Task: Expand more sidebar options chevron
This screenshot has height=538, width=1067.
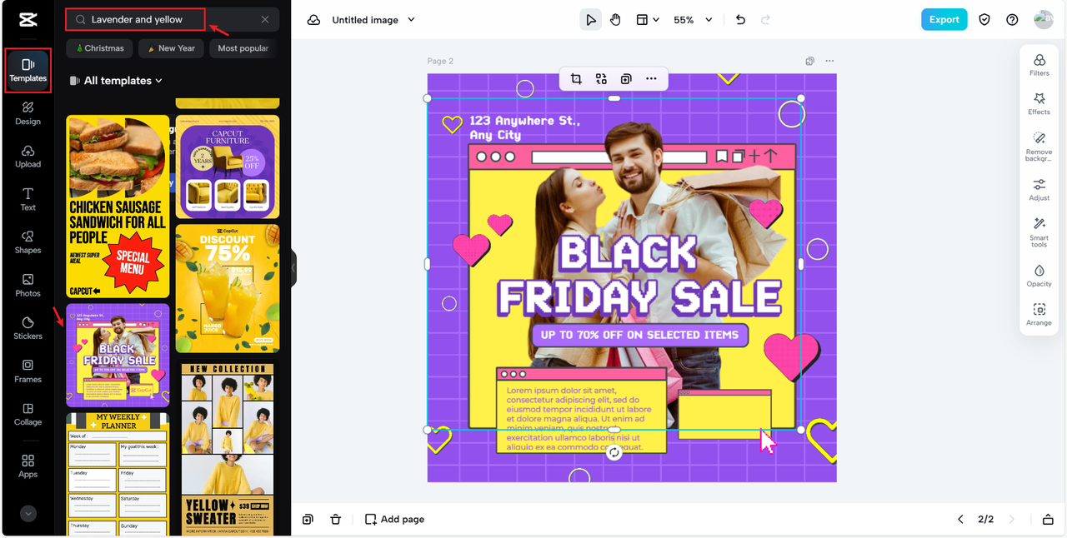Action: tap(28, 514)
